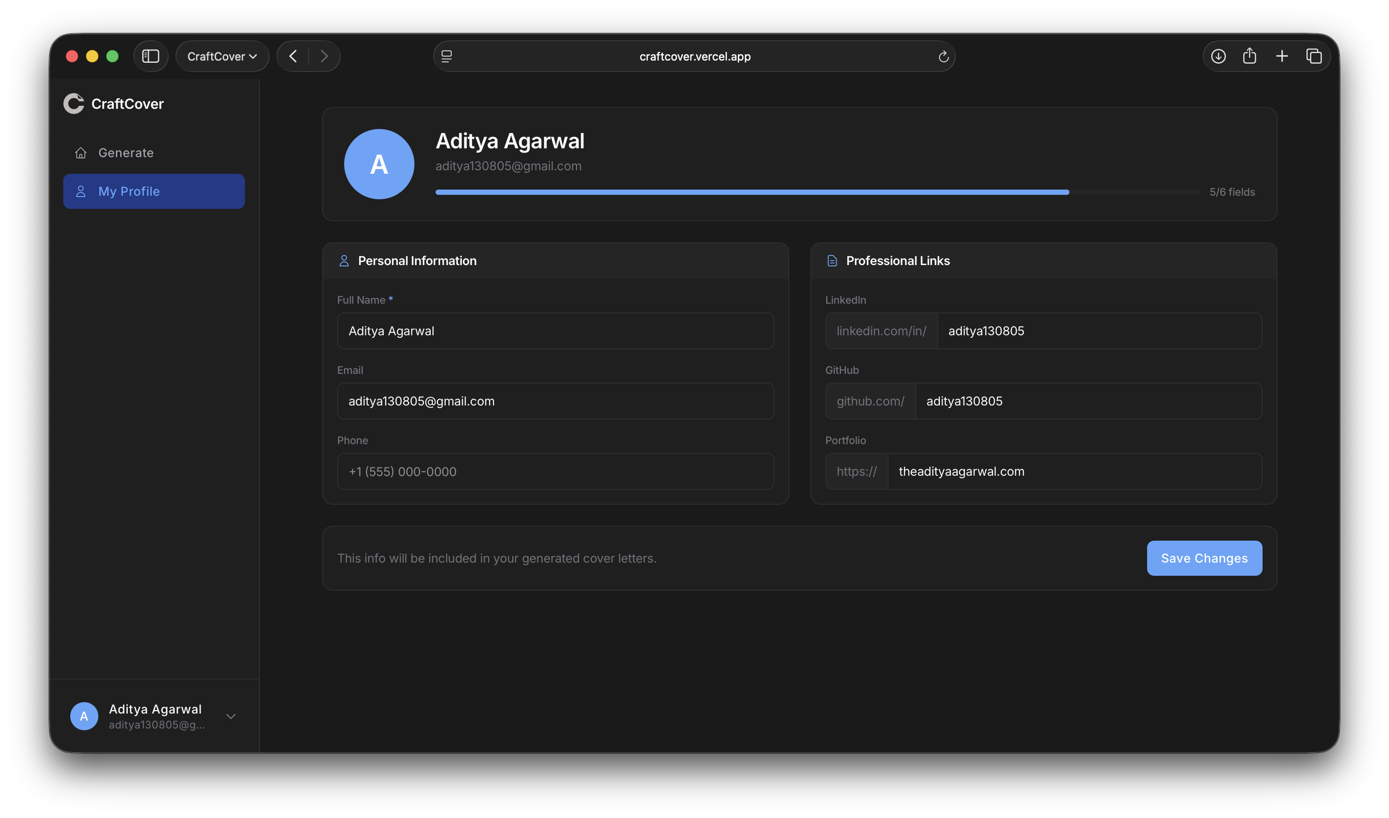Expand the user account menu chevron

coord(231,716)
